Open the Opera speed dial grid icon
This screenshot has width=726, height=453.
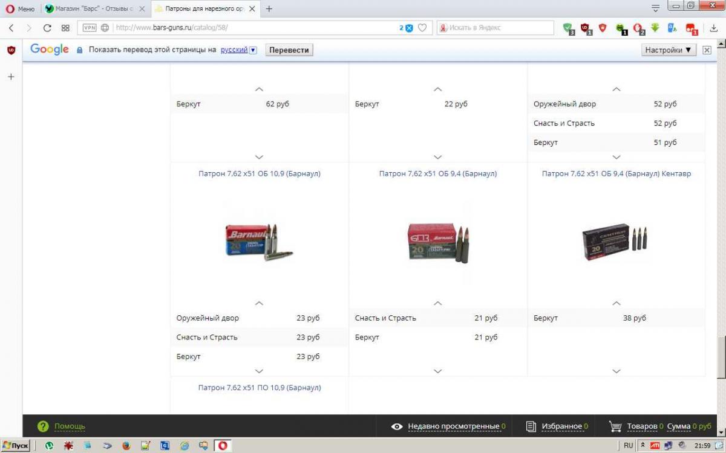(65, 28)
